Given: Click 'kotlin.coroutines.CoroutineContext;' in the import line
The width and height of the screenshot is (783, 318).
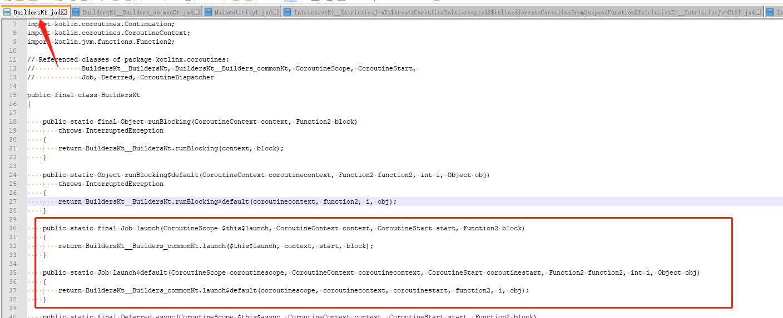Looking at the screenshot, I should tap(122, 33).
